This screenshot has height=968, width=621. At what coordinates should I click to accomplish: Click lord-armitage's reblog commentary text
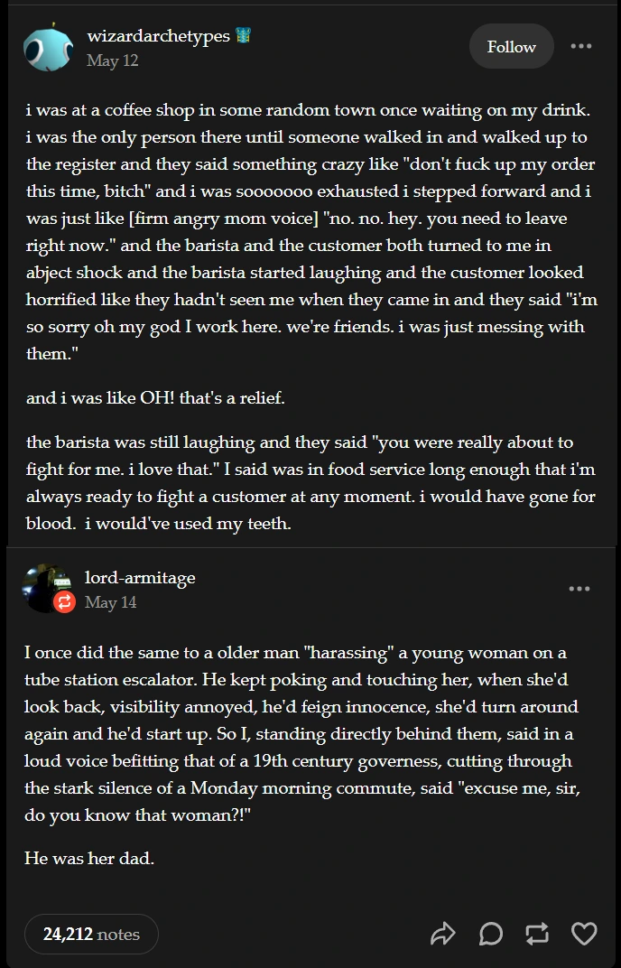coord(310,733)
